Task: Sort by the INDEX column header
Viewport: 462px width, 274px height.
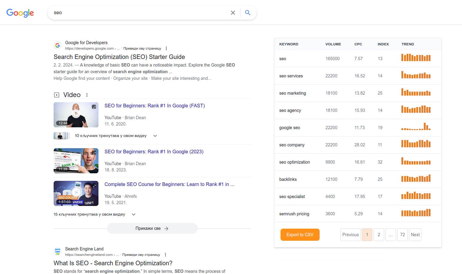Action: (x=383, y=44)
